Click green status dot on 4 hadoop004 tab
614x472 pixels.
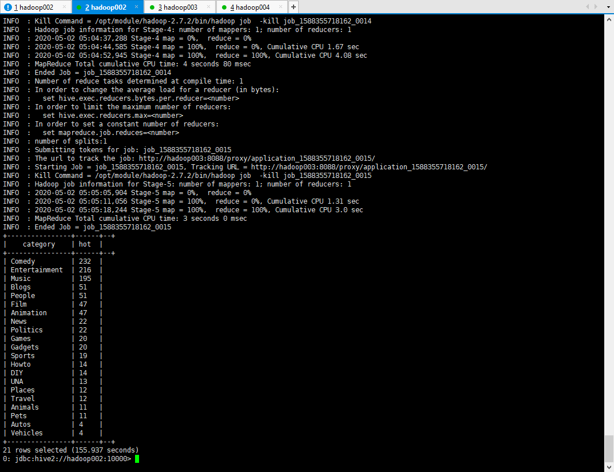pyautogui.click(x=224, y=7)
